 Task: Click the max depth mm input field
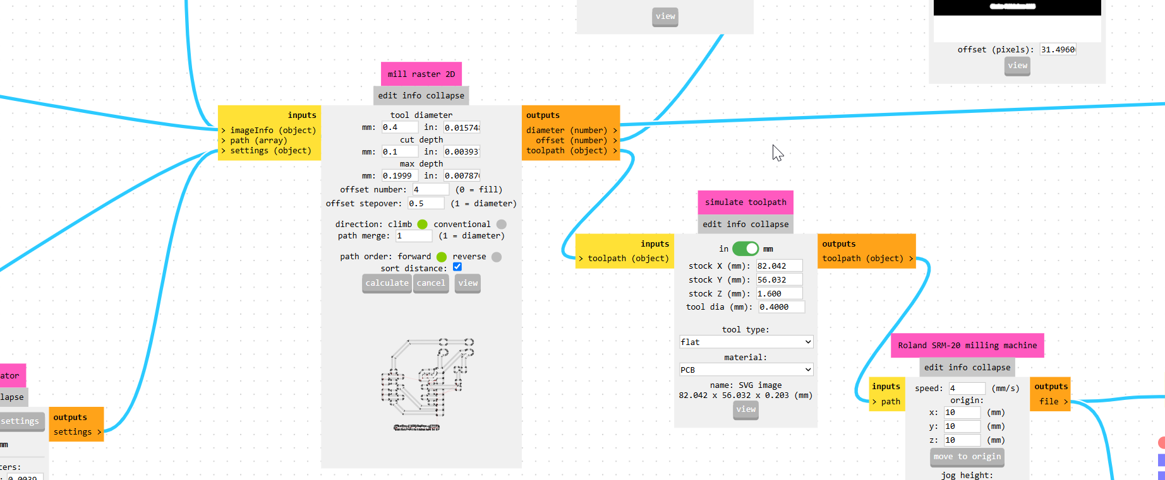click(399, 176)
